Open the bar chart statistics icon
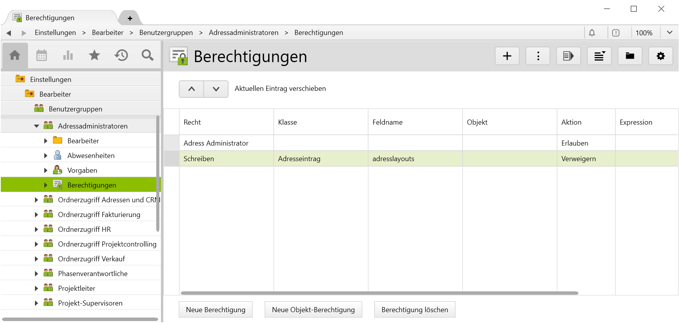679x323 pixels. [68, 56]
